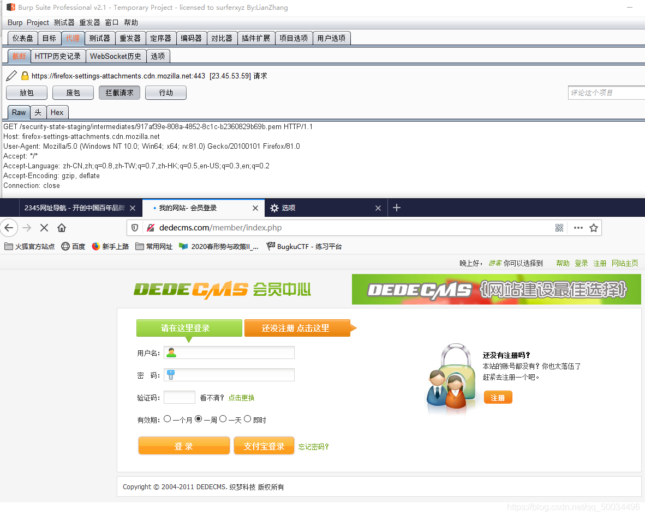Open the 重发器 tab in Burp
645x517 pixels.
130,38
